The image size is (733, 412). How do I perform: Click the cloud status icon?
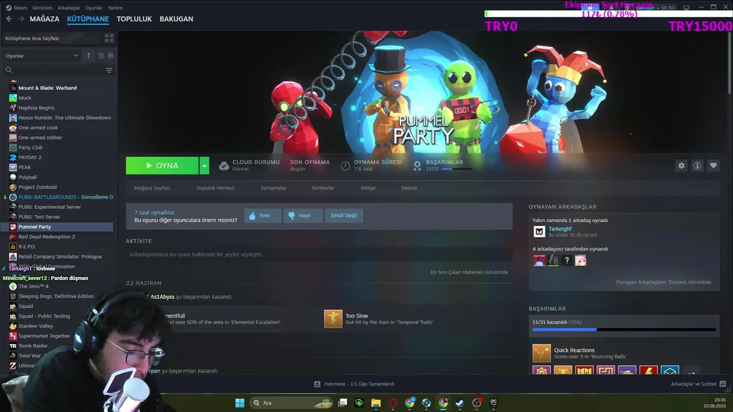click(x=224, y=165)
